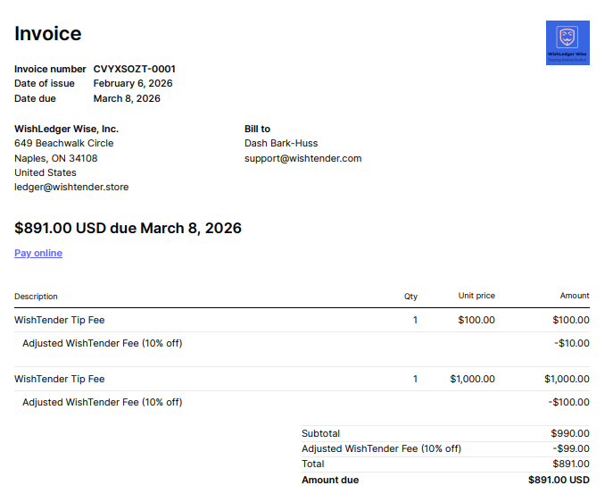Click the -$100.00 discount amount

coord(568,402)
